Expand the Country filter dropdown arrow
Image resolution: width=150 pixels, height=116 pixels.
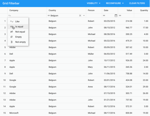click(84, 16)
